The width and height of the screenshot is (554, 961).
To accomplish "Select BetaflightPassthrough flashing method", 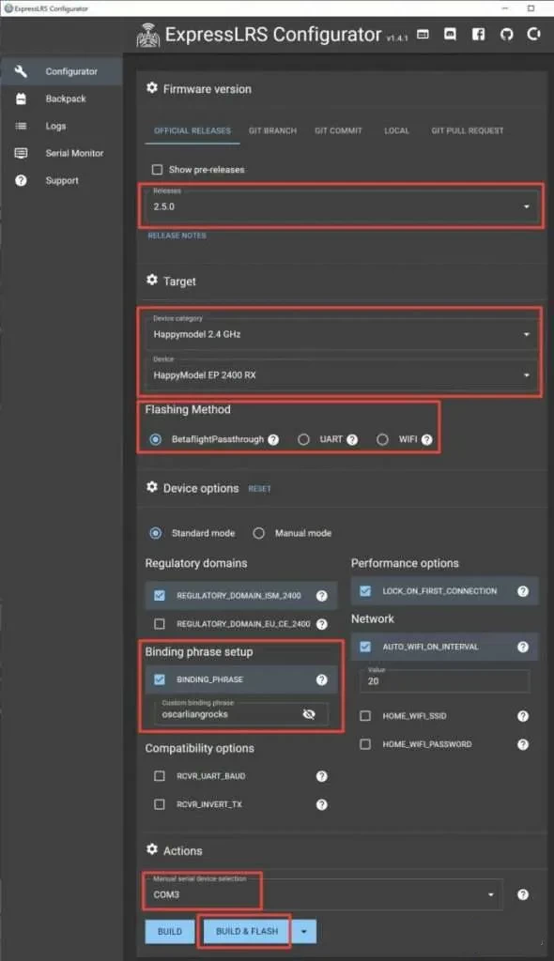I will coord(156,439).
